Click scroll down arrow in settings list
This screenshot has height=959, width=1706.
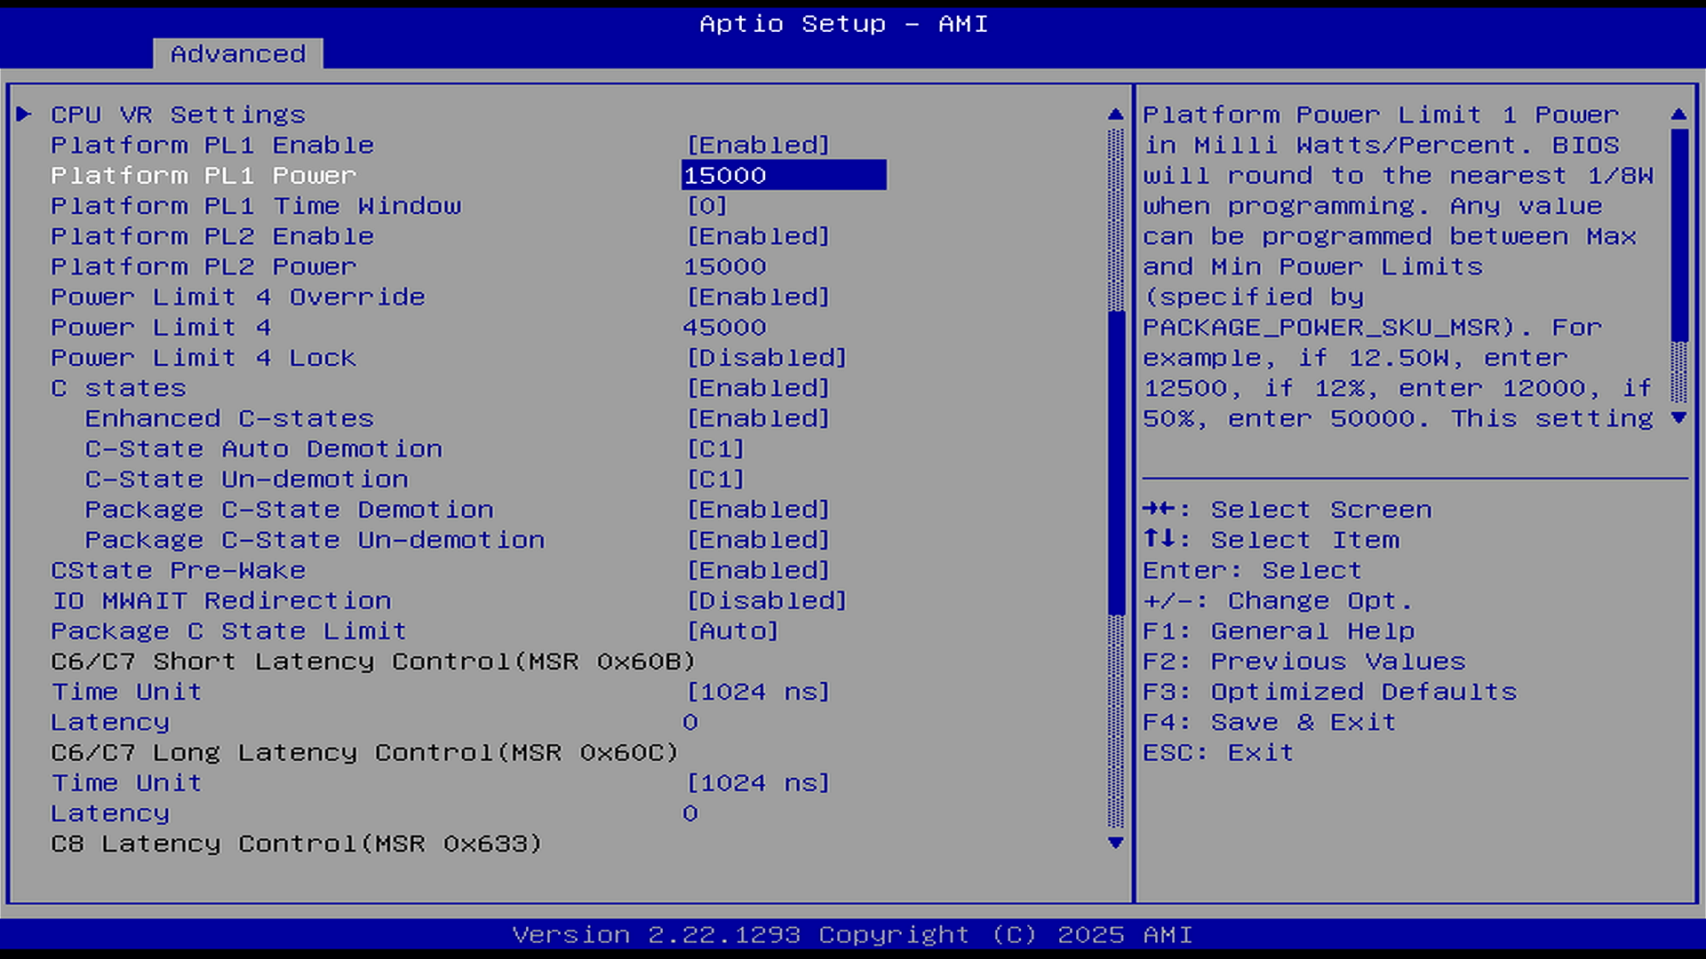[x=1116, y=843]
